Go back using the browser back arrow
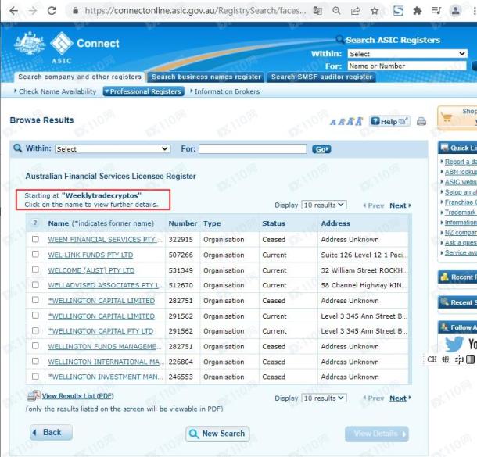This screenshot has height=457, width=477. pos(14,11)
